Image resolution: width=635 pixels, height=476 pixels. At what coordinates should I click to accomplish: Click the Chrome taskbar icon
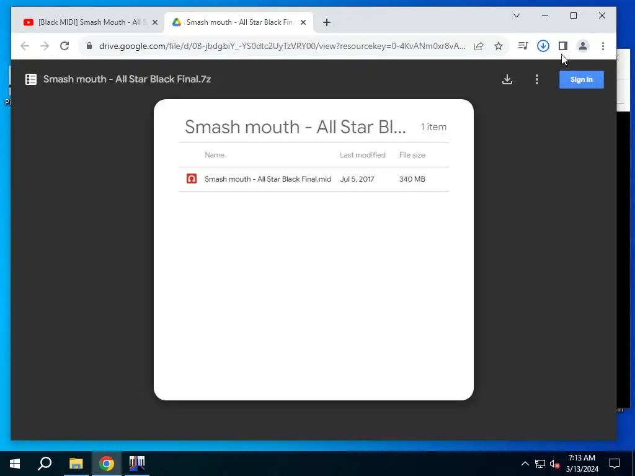click(x=107, y=464)
